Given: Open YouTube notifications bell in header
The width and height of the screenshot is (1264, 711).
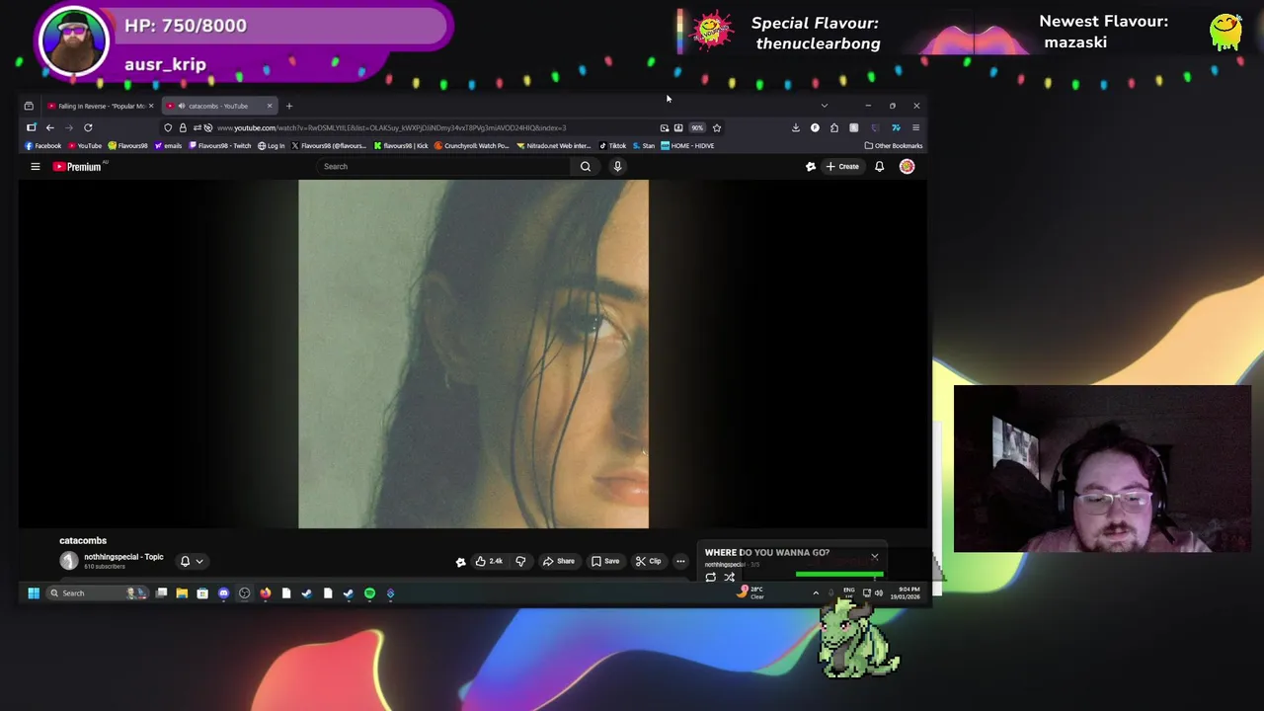Looking at the screenshot, I should click(x=879, y=167).
